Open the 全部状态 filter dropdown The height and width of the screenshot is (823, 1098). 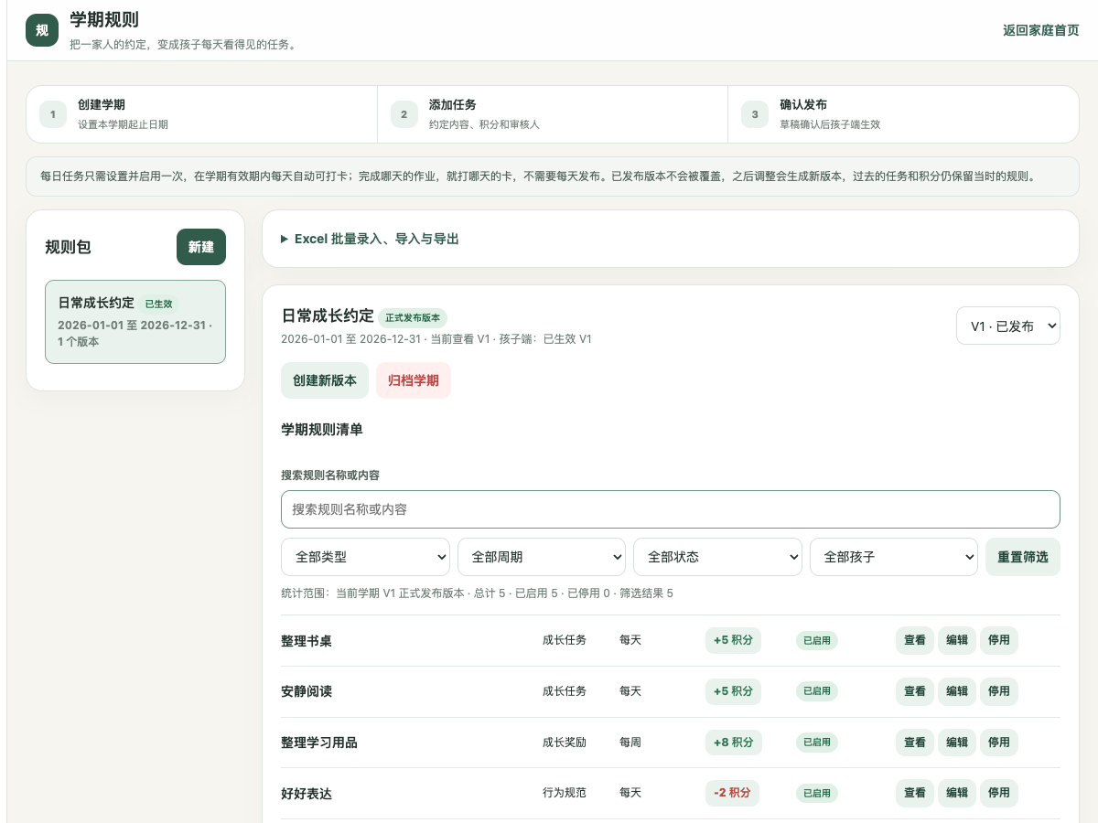[717, 557]
